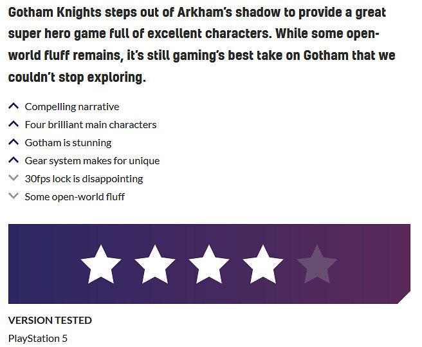Click the 'Compelling narrative' pro text

point(72,107)
